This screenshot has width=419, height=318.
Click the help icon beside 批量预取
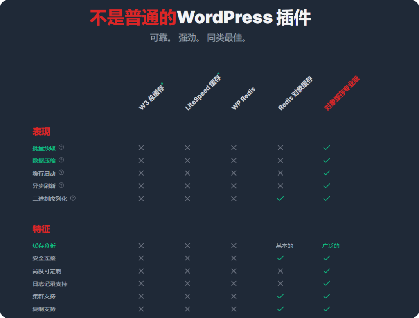tap(61, 147)
